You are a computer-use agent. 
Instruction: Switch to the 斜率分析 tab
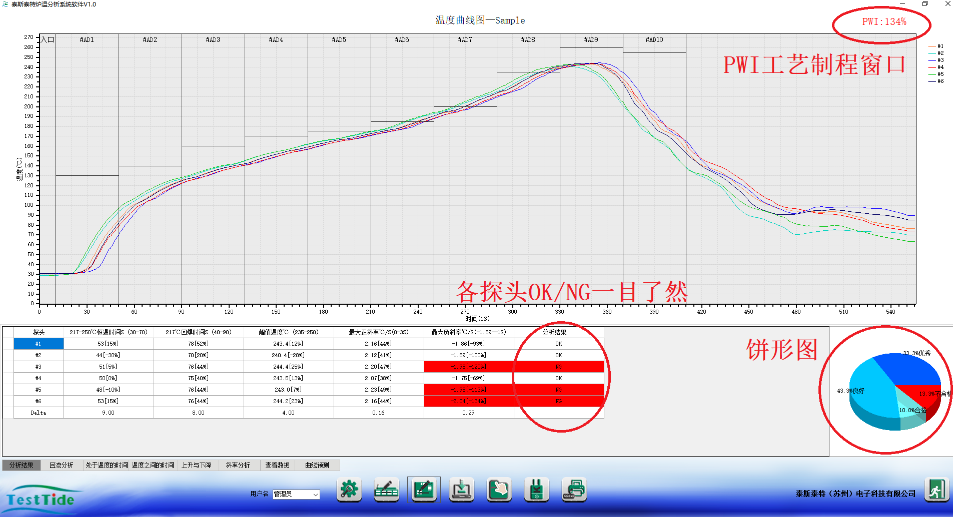click(x=238, y=465)
